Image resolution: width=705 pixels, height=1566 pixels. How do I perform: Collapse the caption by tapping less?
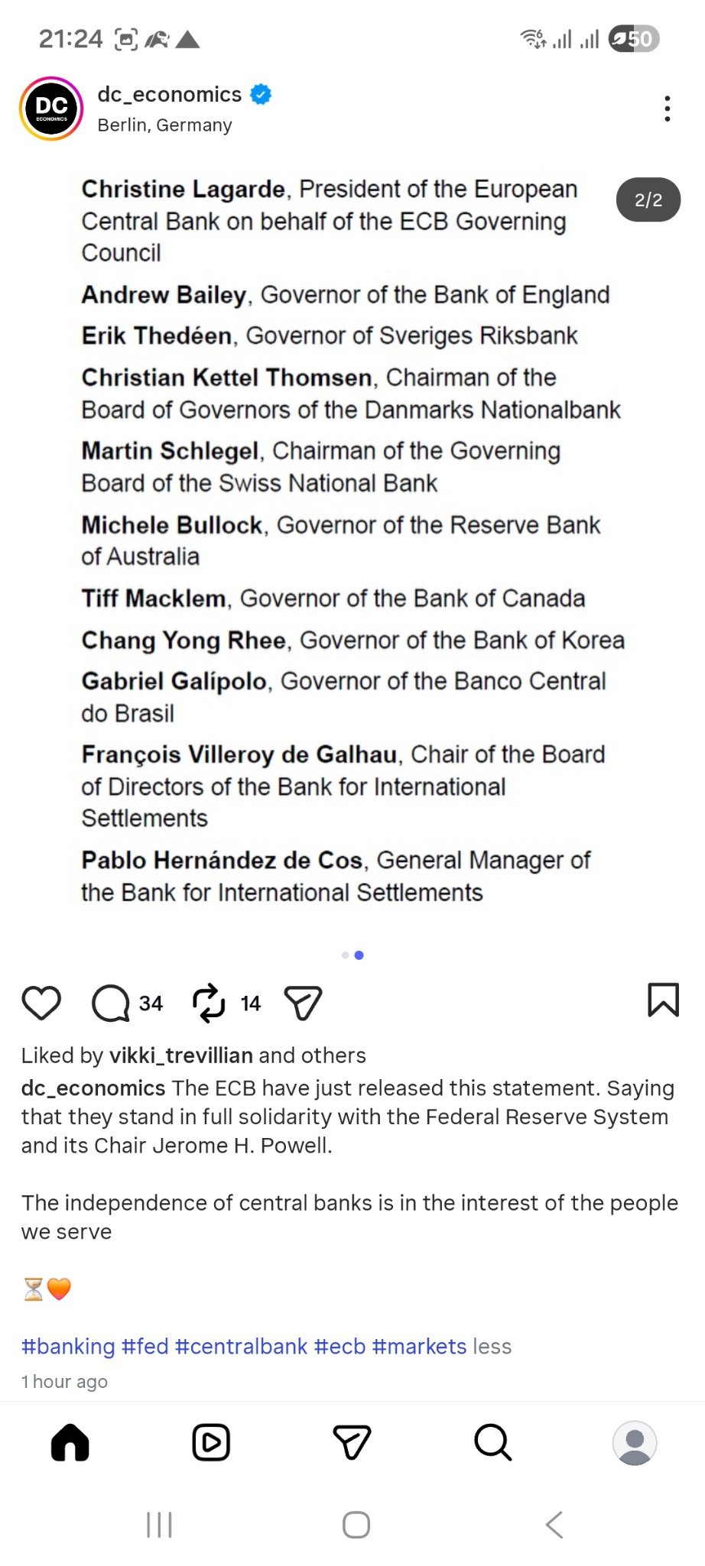tap(492, 1346)
